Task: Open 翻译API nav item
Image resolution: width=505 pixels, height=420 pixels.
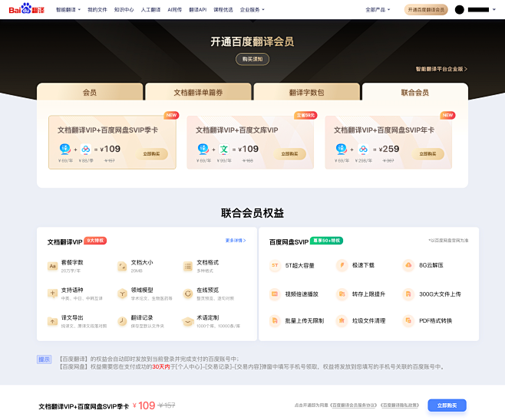Action: [198, 10]
